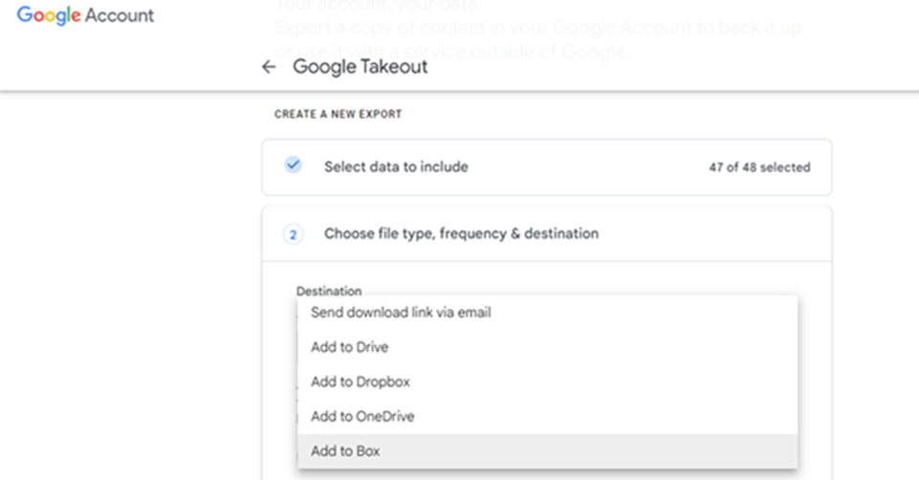Open the Google Account logo link

[85, 15]
